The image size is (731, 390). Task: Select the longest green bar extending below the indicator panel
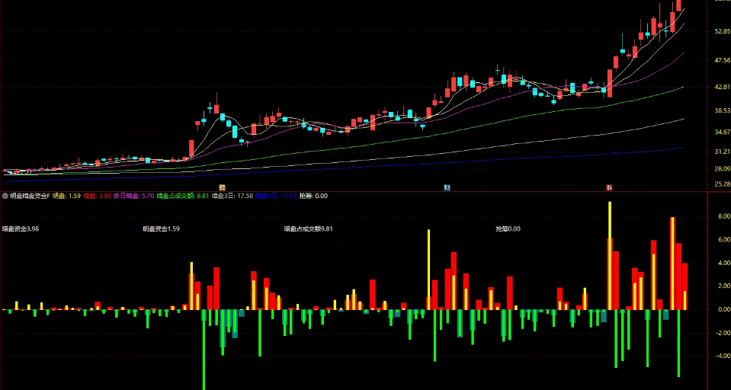click(204, 350)
